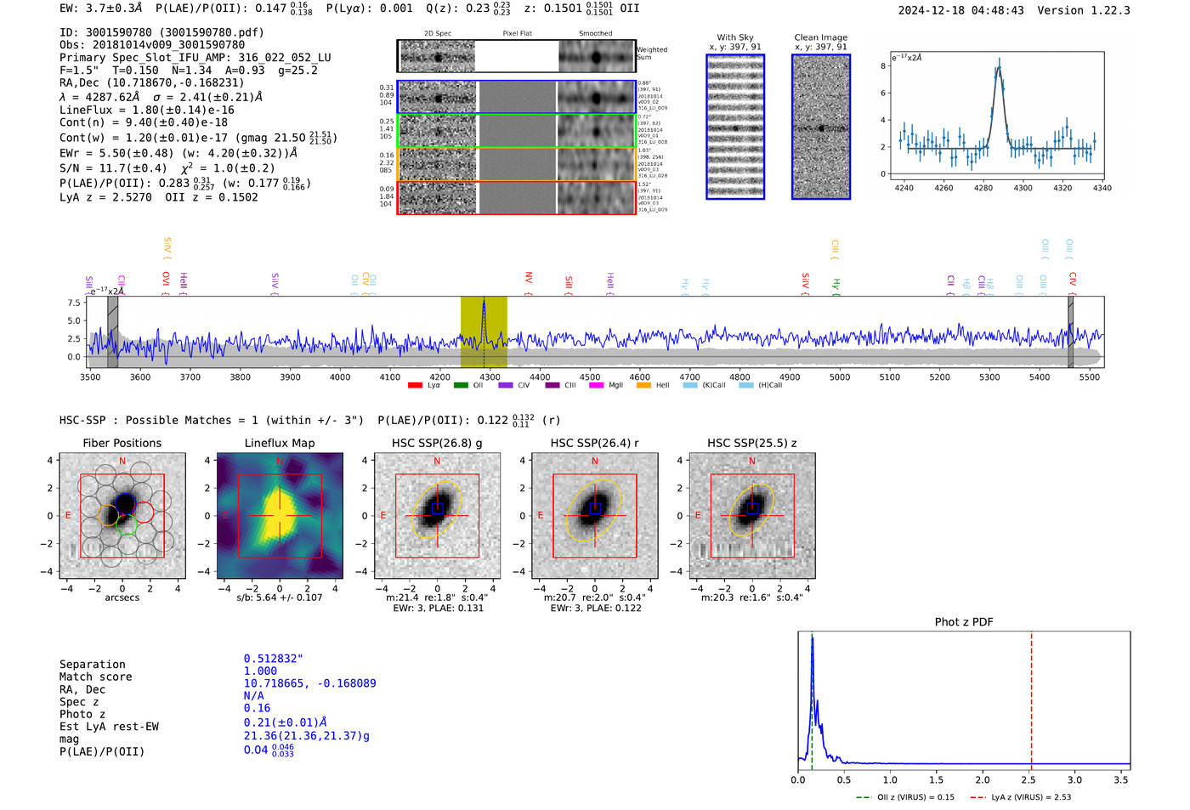
Task: Select the blue-bordered fiber row in 2D Spec
Action: click(516, 98)
